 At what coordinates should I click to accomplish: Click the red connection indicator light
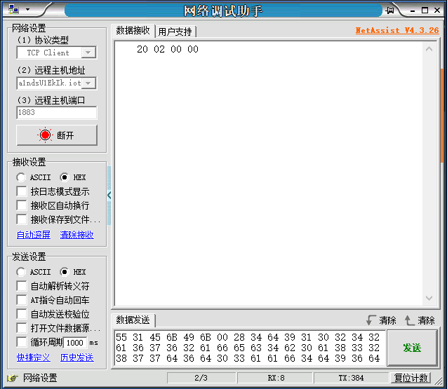45,135
